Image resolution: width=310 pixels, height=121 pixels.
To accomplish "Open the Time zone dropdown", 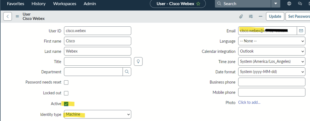I will tap(272, 62).
